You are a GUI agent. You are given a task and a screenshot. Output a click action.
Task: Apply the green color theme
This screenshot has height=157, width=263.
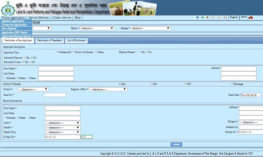(202, 18)
